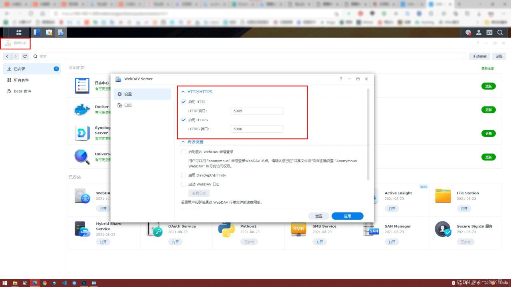511x287 pixels.
Task: Select the calendar tab in WebDAV Server
Action: pyautogui.click(x=142, y=105)
